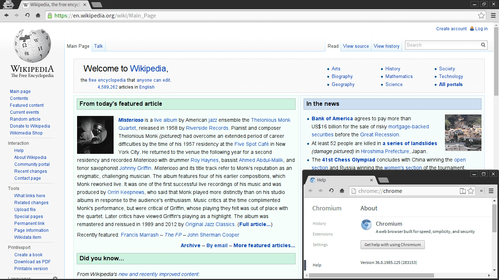This screenshot has width=499, height=280.
Task: Click the Help window's horizontal scrollbar
Action: [x=371, y=275]
